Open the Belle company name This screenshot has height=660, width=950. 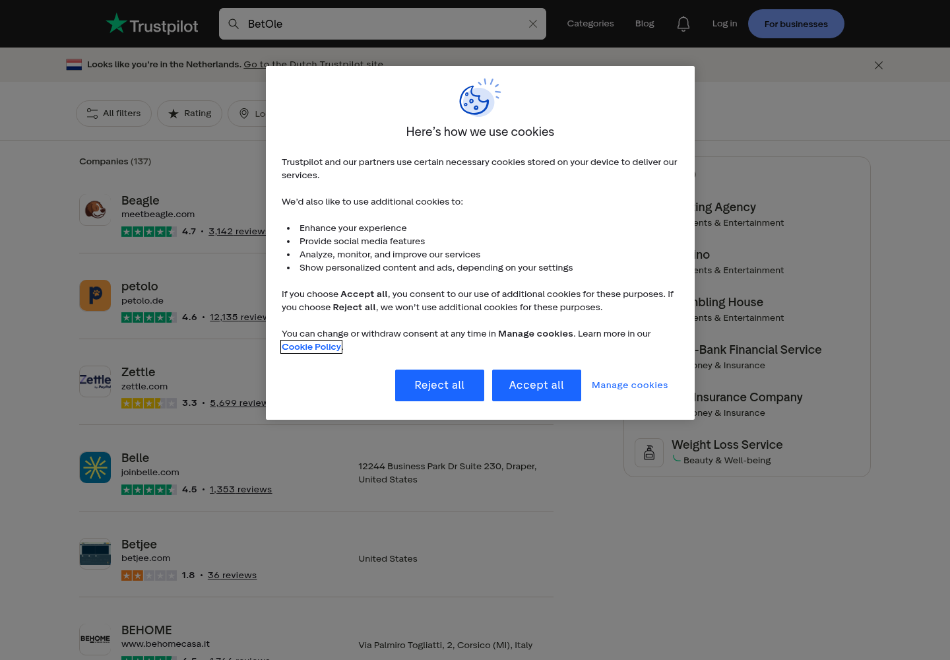[135, 458]
